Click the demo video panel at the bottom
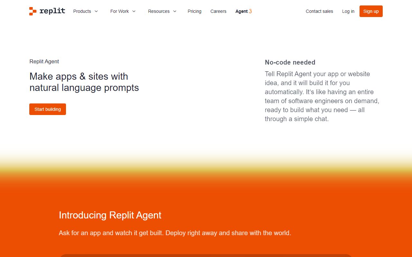This screenshot has width=412, height=257. point(206,255)
